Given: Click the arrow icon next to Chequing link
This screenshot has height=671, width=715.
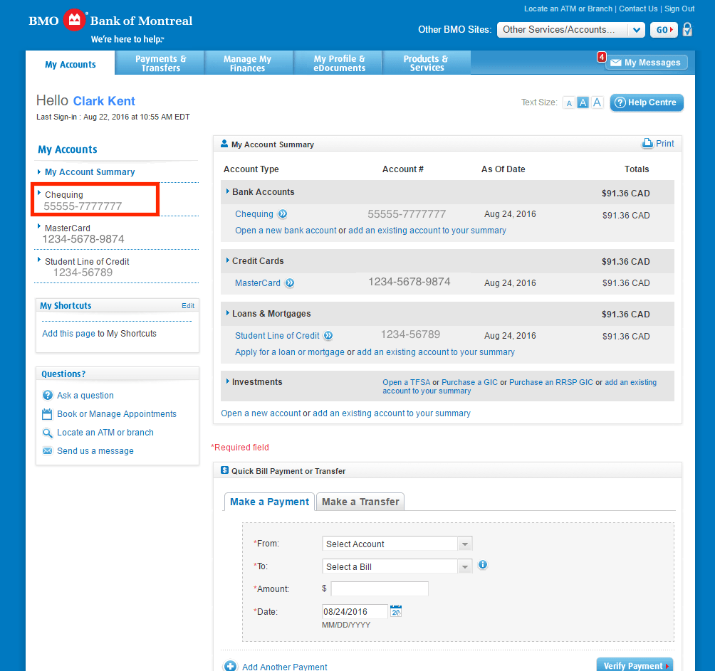Looking at the screenshot, I should click(283, 213).
